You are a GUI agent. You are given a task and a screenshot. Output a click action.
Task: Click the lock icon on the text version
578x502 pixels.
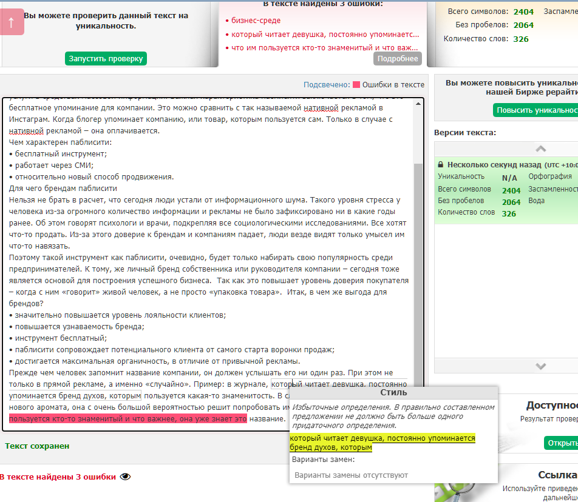click(440, 165)
